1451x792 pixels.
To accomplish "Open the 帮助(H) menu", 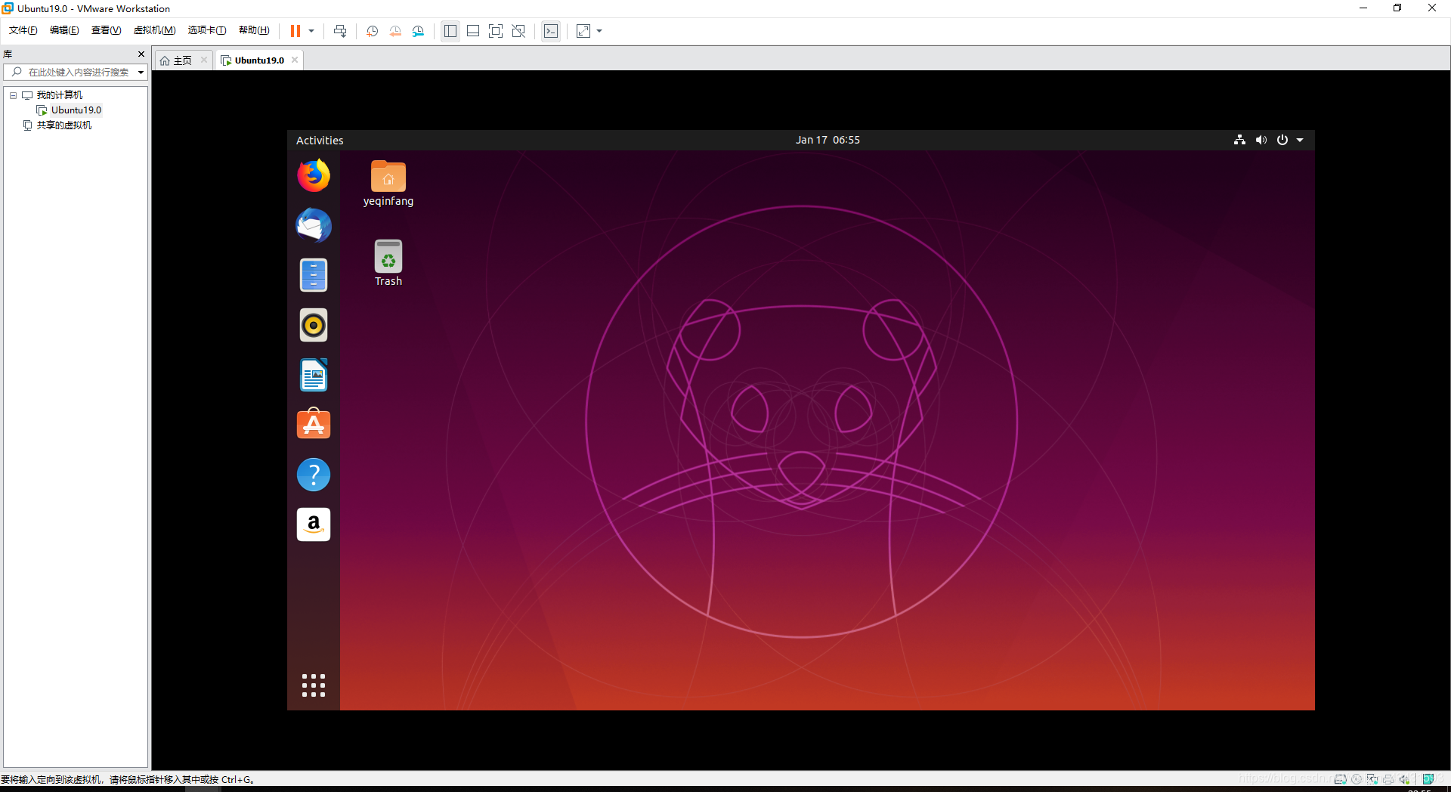I will (254, 30).
